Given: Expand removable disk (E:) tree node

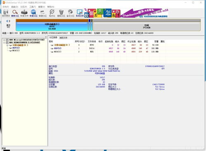Looking at the screenshot, I should pos(7,45).
